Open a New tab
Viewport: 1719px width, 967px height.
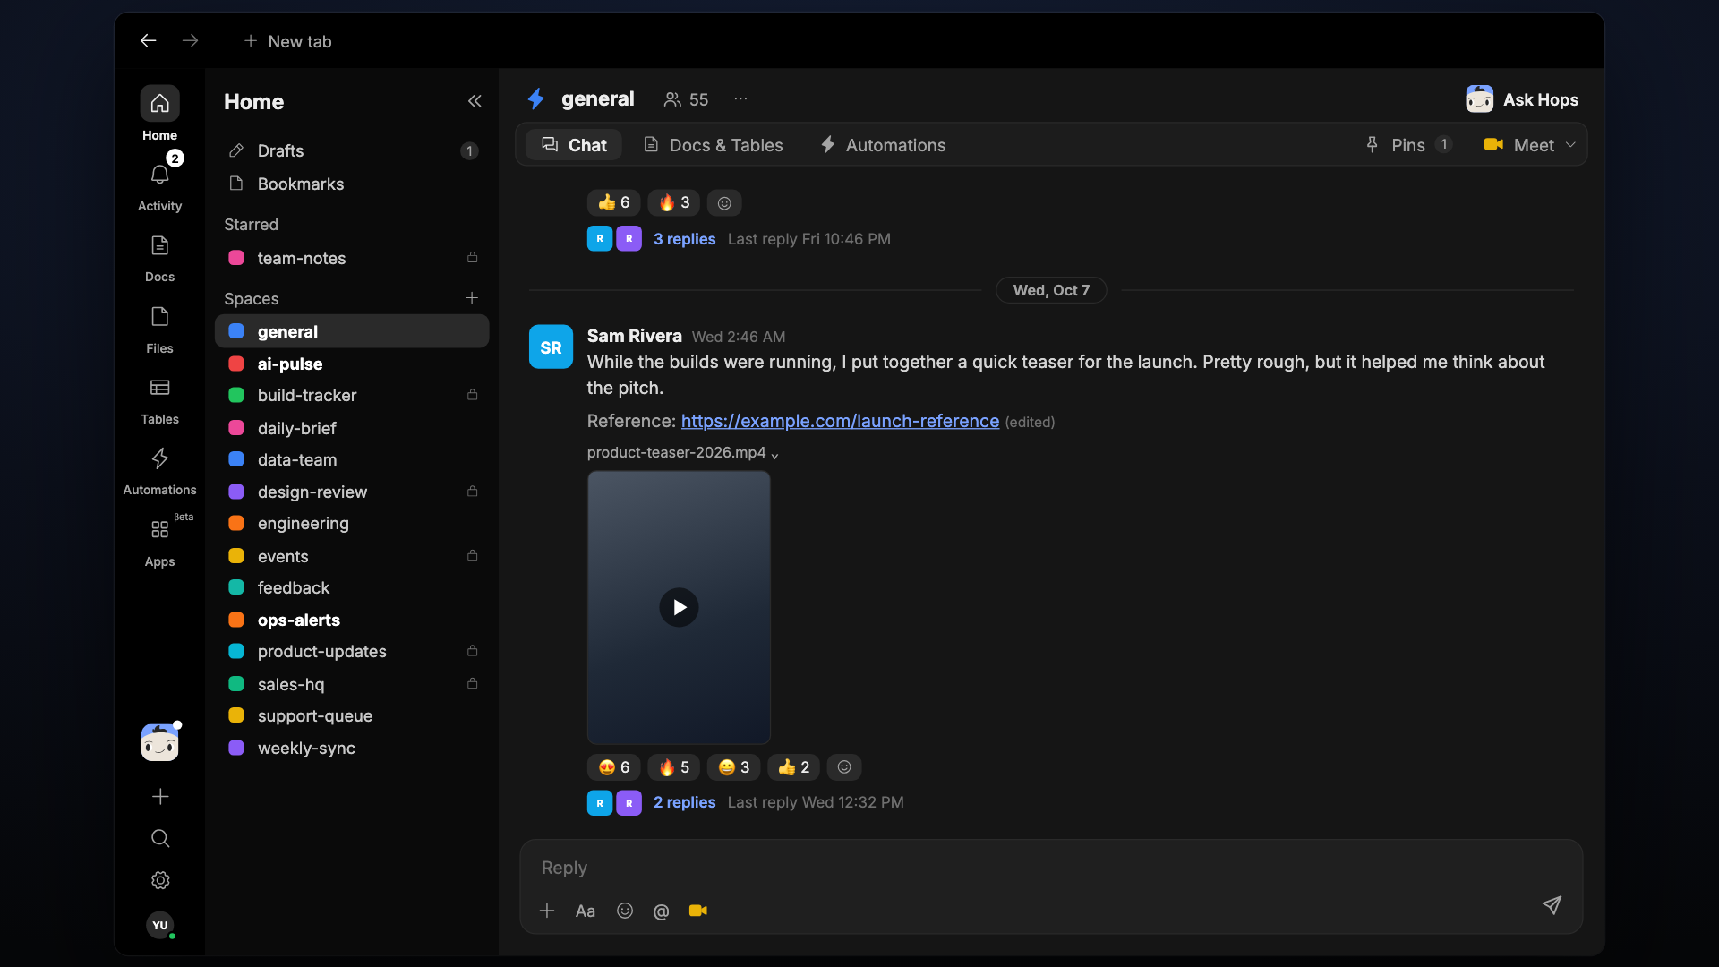(x=287, y=41)
